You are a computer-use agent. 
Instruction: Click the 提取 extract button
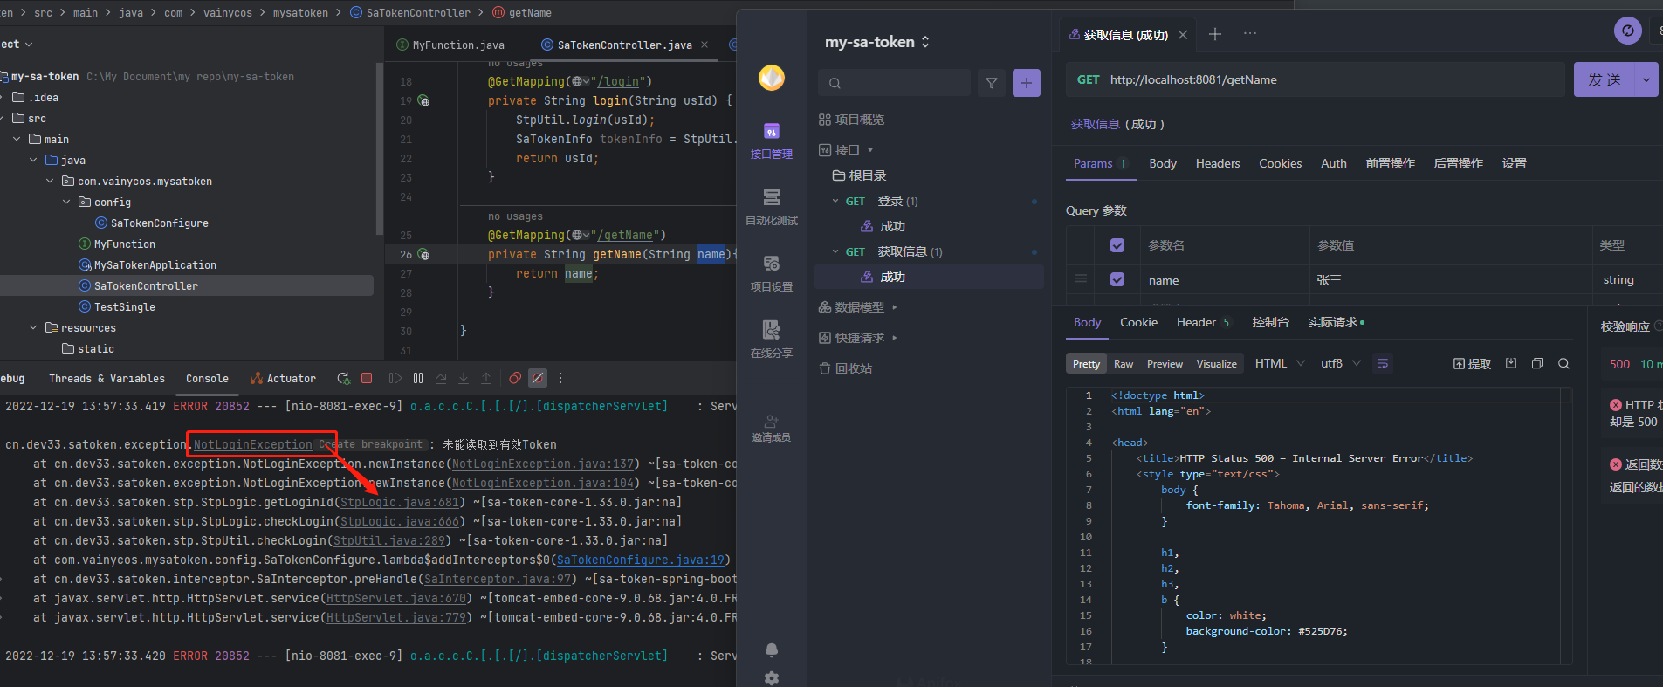click(x=1472, y=364)
